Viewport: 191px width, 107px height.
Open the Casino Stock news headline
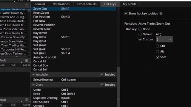(13, 21)
